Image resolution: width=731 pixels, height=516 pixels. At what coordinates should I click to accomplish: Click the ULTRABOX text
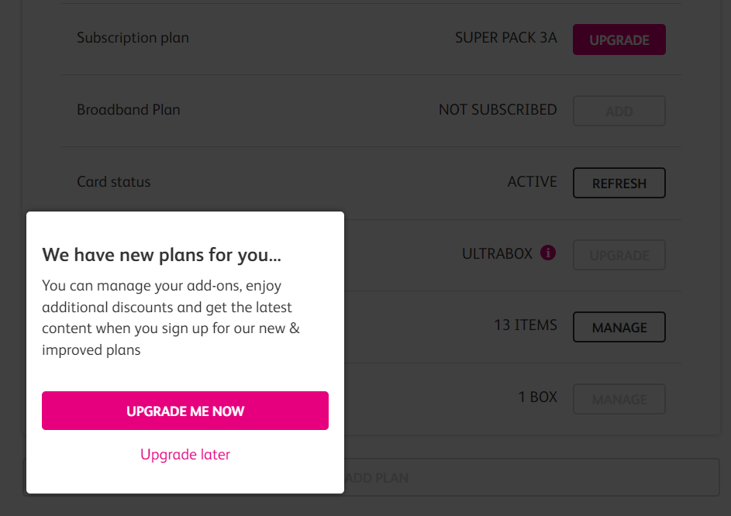click(497, 254)
